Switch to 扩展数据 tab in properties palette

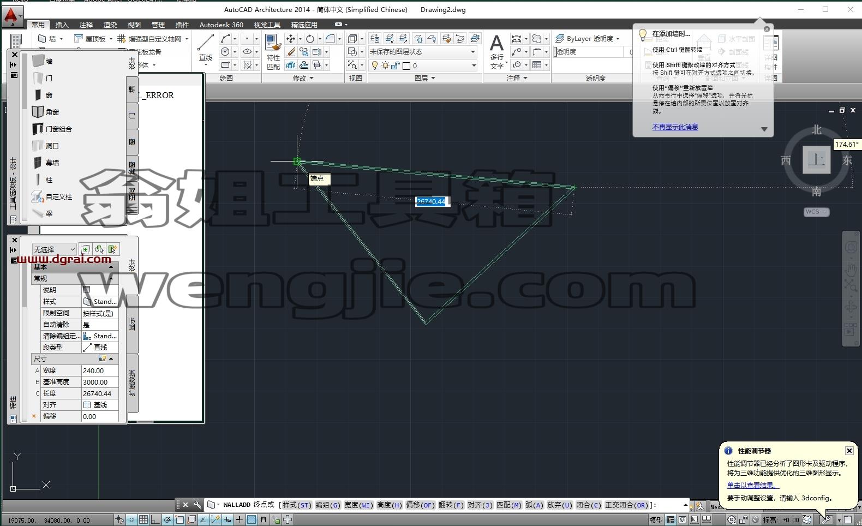coord(132,383)
